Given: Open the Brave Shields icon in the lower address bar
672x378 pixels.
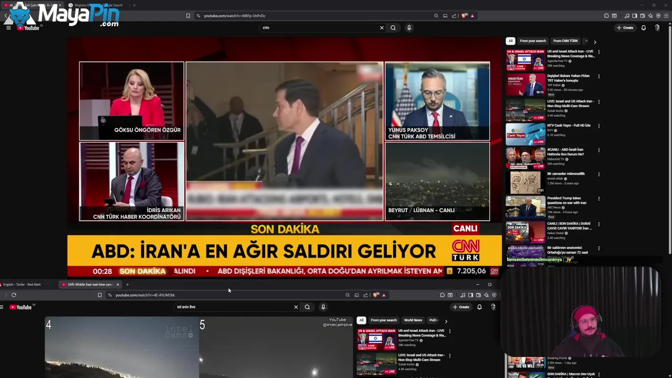Looking at the screenshot, I should pos(376,295).
